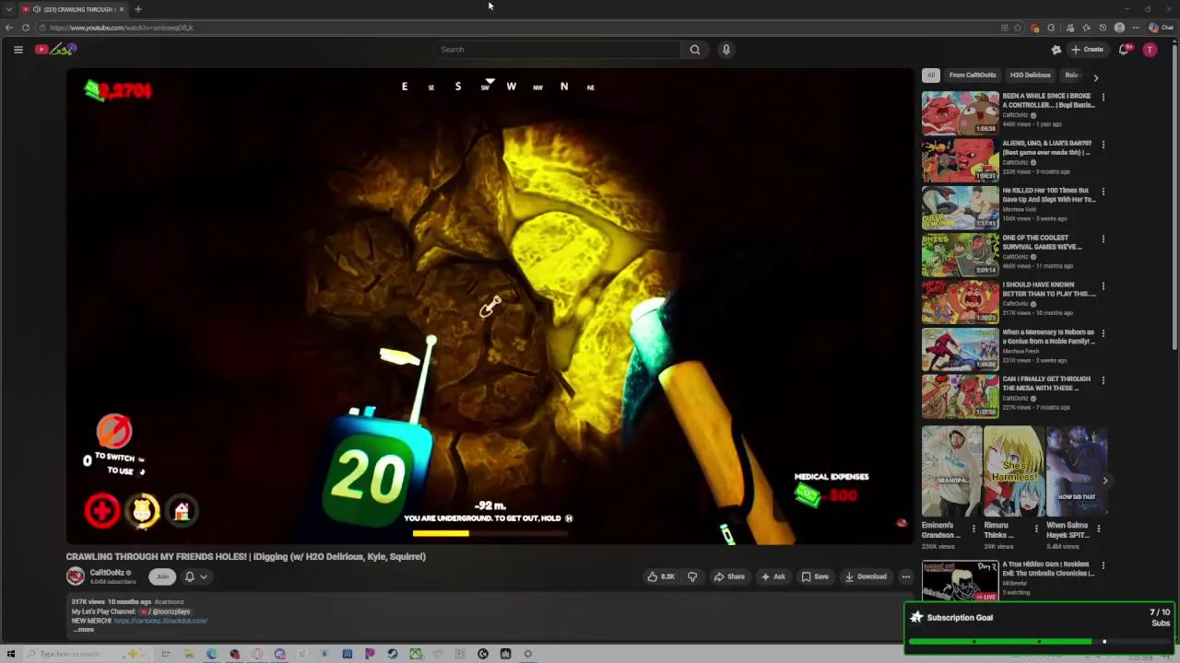Open options for When a Mercenary Is Reborn video
The image size is (1180, 663).
[x=1103, y=332]
